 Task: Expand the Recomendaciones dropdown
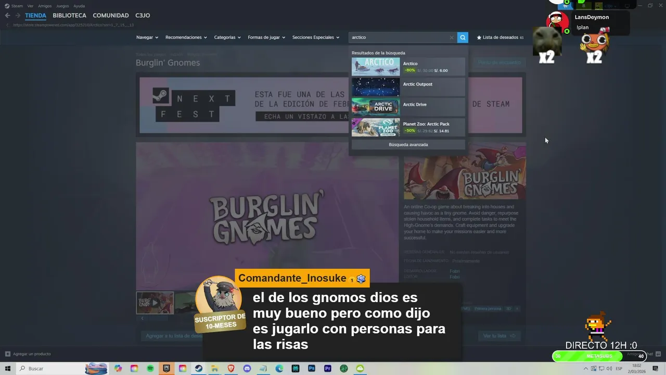(x=186, y=37)
